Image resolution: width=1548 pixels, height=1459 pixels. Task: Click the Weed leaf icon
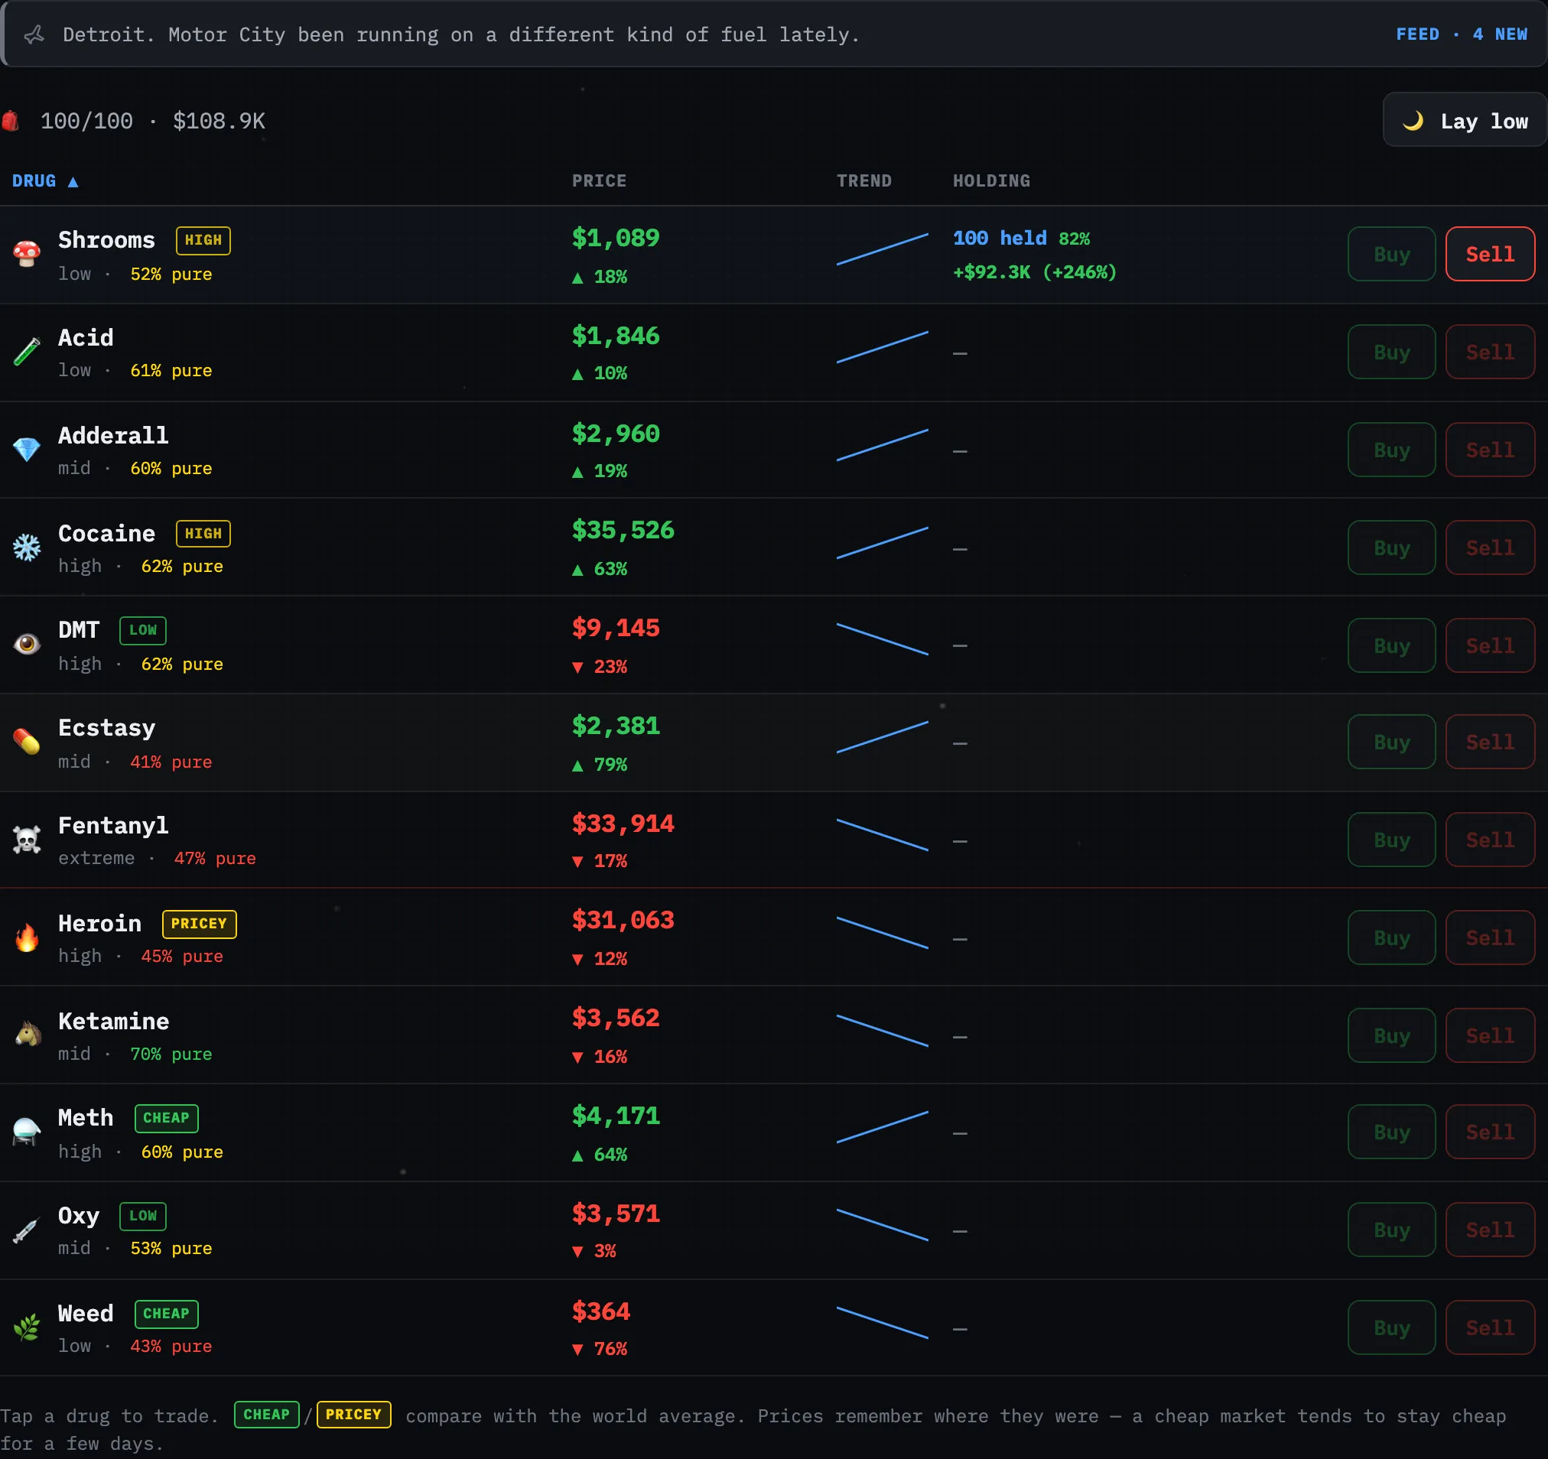[x=27, y=1328]
